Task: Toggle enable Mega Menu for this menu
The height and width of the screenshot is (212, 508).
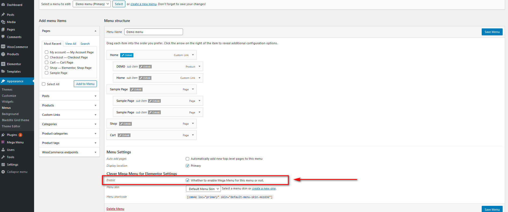Action: [188, 180]
